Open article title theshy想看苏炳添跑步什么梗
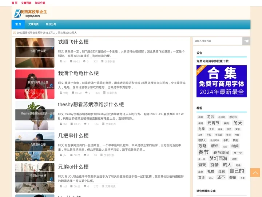 (x=91, y=105)
